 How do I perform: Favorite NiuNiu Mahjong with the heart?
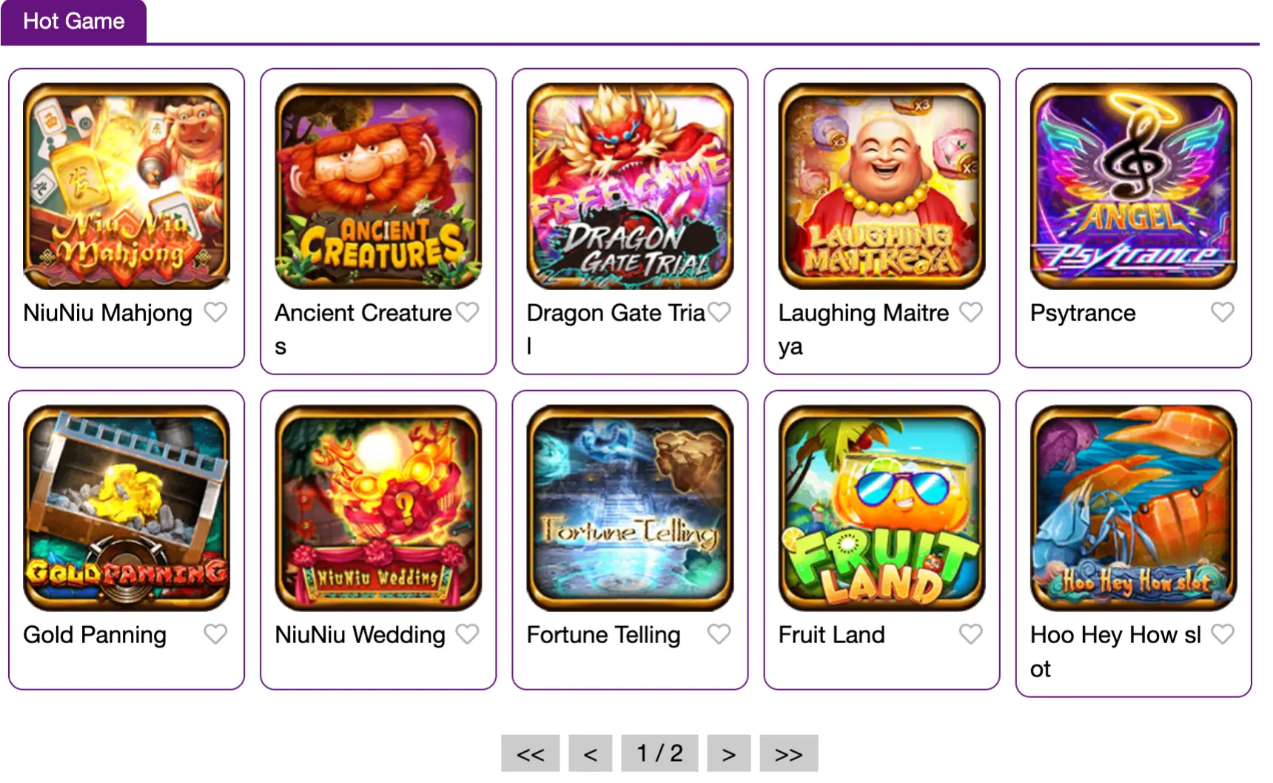coord(215,312)
